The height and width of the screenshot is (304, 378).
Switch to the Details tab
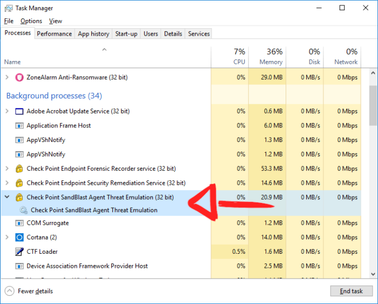(x=173, y=34)
